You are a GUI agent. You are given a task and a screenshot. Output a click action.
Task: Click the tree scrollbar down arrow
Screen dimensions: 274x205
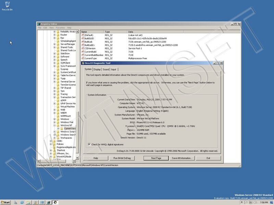click(77, 158)
